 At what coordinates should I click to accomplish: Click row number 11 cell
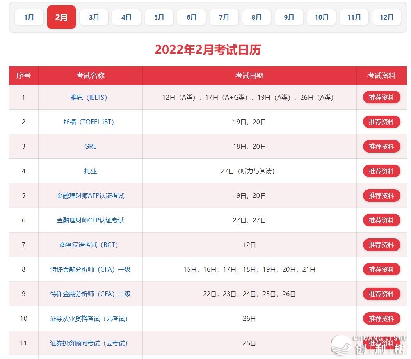point(23,343)
